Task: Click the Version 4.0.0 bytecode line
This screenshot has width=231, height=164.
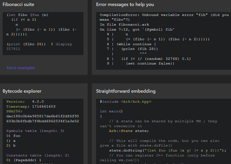Action: (x=25, y=102)
